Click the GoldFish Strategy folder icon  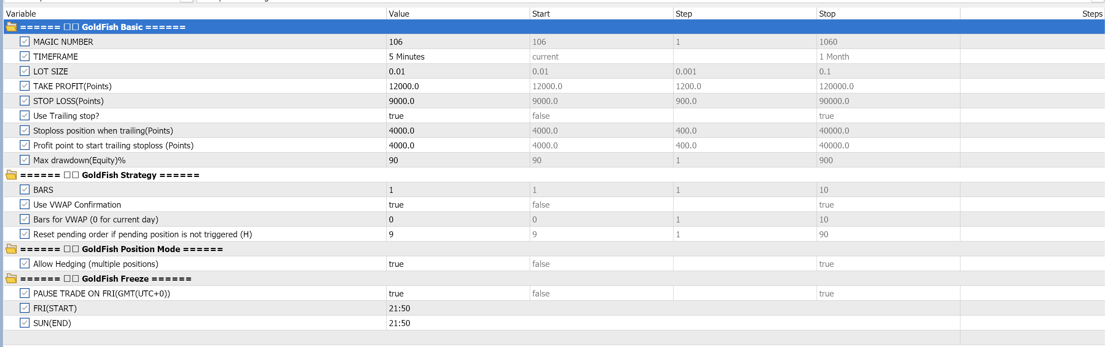click(11, 175)
